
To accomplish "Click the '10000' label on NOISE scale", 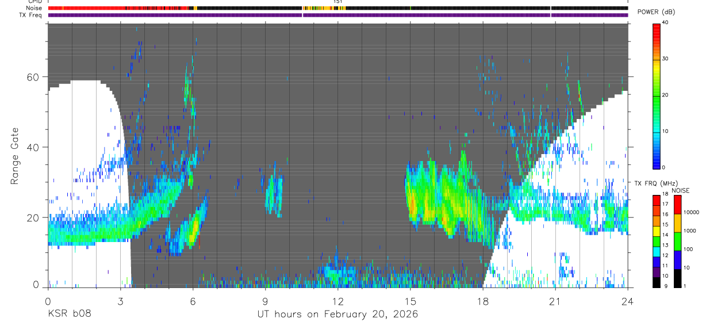I will 690,212.
